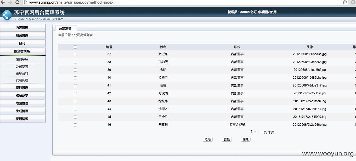
Task: Go to page 2 in pagination
Action: tap(255, 132)
